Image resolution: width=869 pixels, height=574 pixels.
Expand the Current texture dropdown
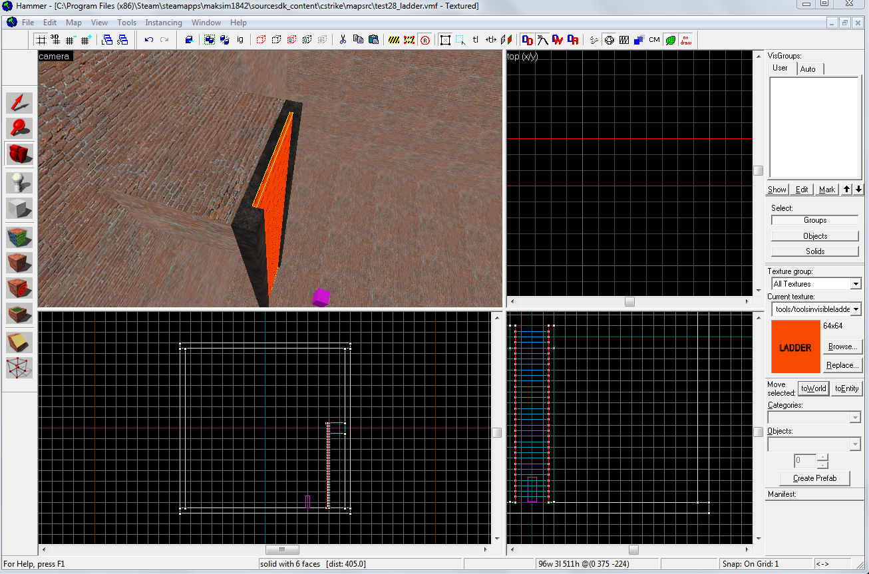(856, 309)
